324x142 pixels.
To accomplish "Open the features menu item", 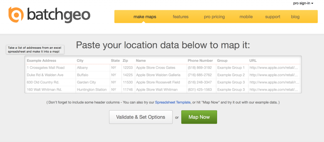I will 180,17.
